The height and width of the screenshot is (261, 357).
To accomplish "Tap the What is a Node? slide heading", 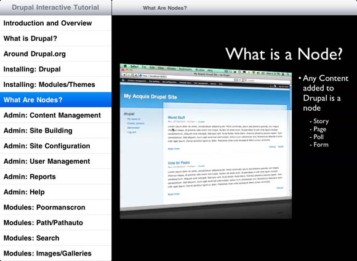I will tap(284, 54).
